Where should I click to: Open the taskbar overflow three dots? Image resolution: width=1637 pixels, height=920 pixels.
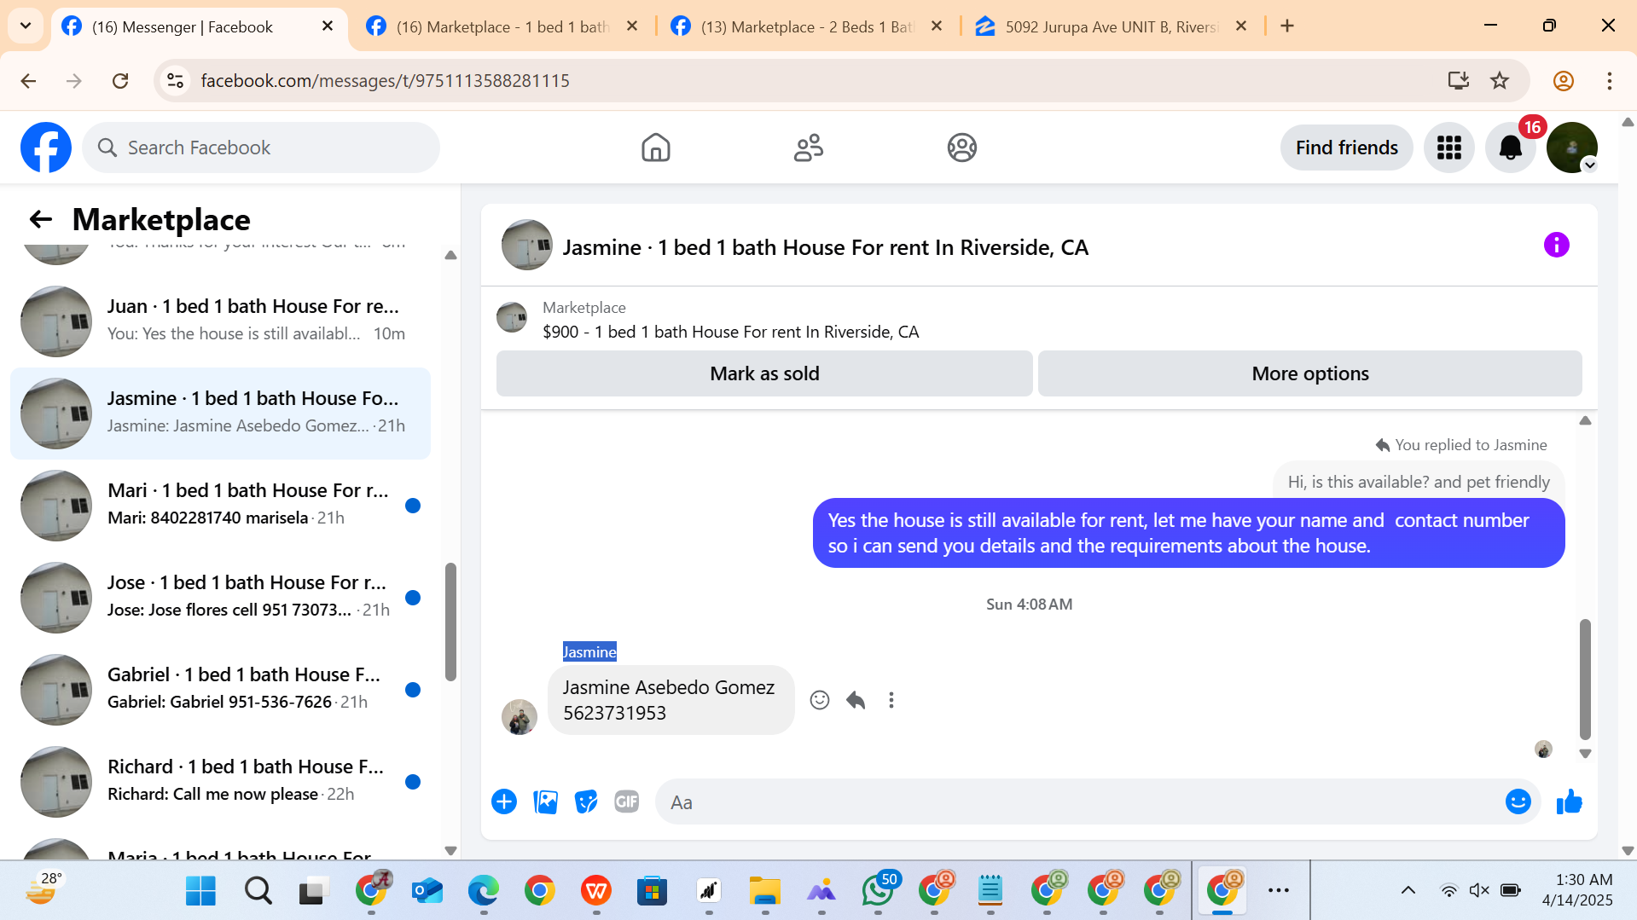(1278, 891)
